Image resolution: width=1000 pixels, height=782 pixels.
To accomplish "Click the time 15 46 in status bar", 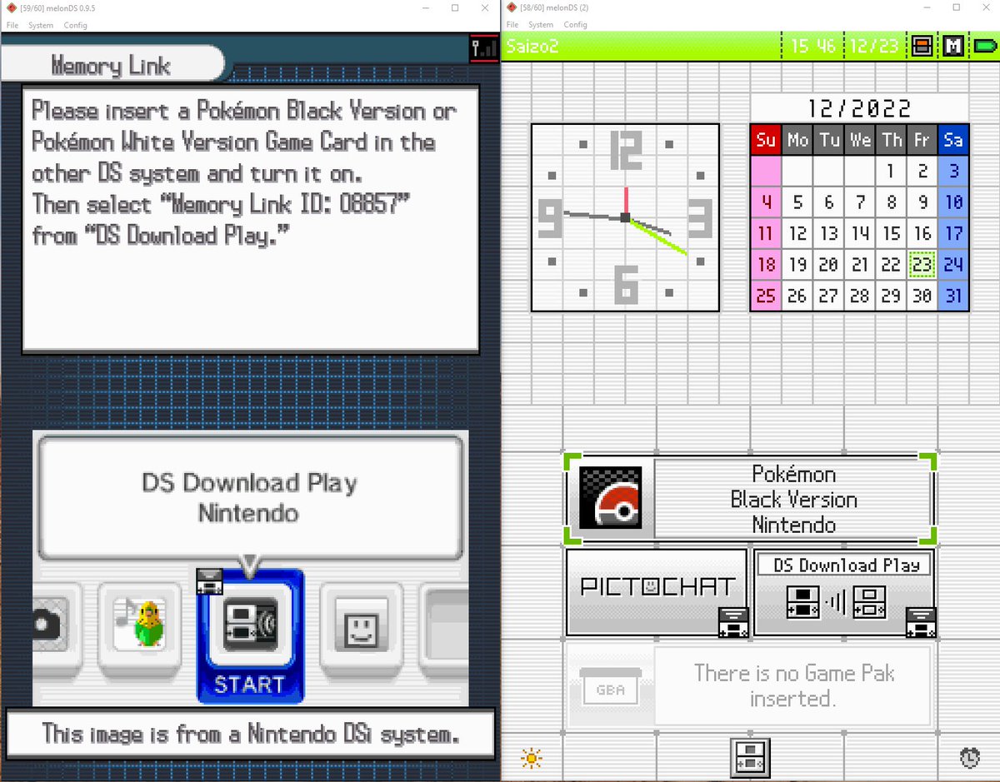I will point(812,46).
